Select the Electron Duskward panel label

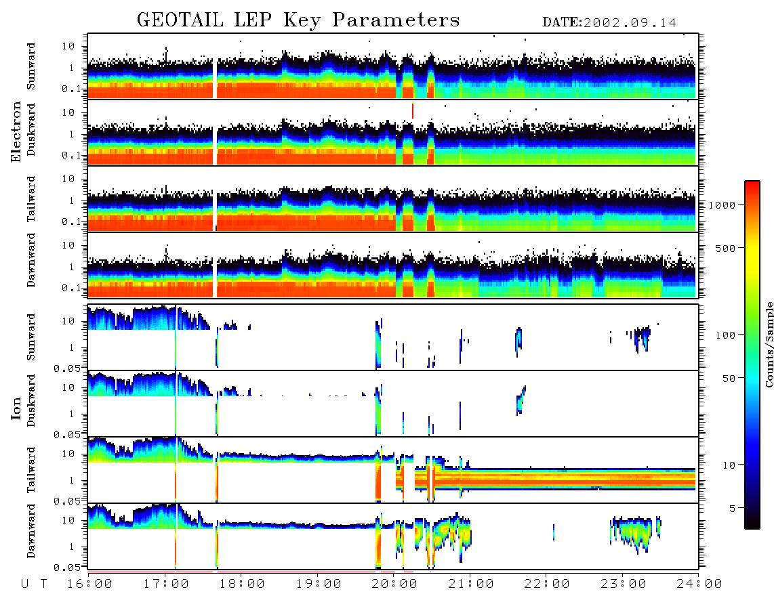pos(31,129)
